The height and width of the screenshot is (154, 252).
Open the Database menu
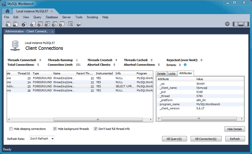click(x=52, y=17)
